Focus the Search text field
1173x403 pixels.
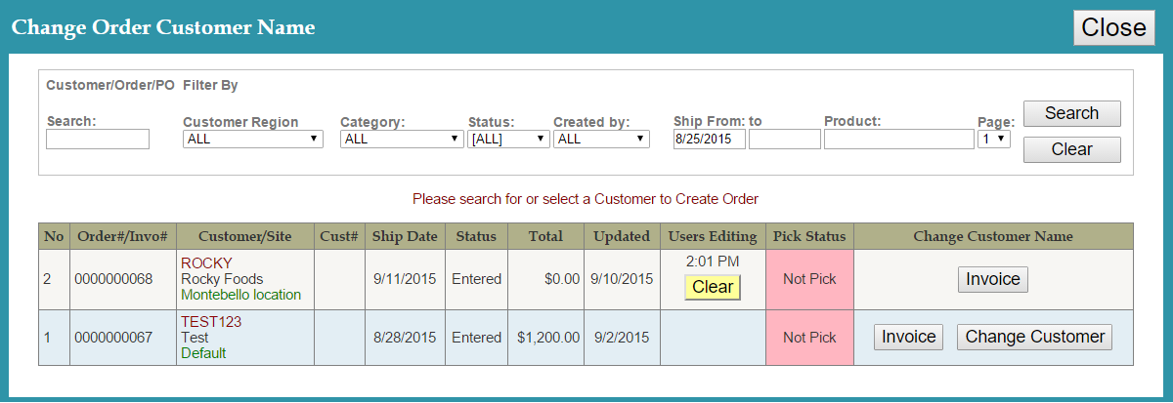pos(98,140)
